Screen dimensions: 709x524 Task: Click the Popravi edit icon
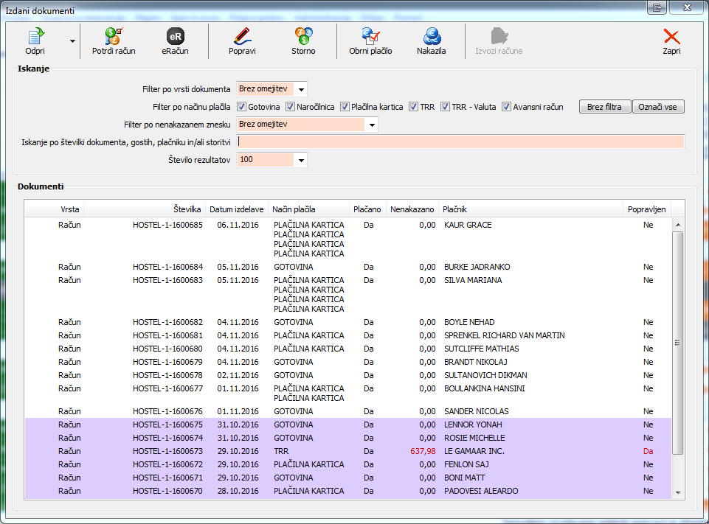coord(242,37)
